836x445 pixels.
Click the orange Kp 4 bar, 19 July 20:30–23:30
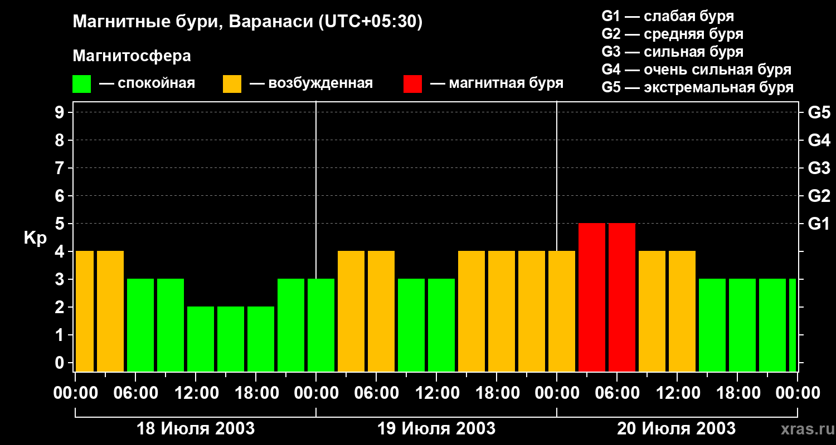pos(532,311)
